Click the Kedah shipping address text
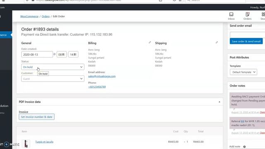 [x=159, y=62]
